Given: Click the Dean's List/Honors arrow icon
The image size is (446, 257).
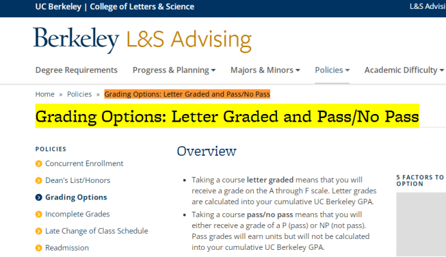Looking at the screenshot, I should click(x=39, y=180).
